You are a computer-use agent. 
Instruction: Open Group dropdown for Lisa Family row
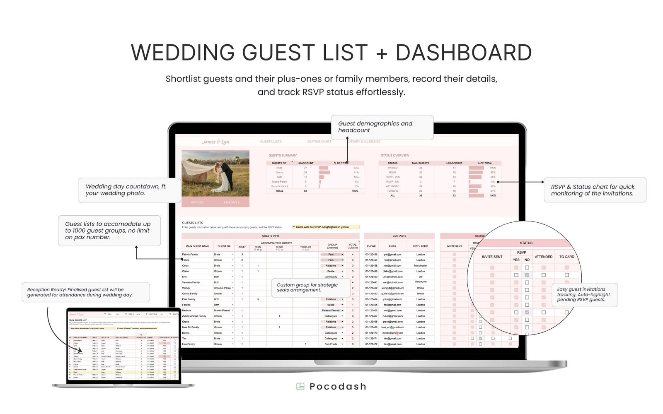[342, 344]
